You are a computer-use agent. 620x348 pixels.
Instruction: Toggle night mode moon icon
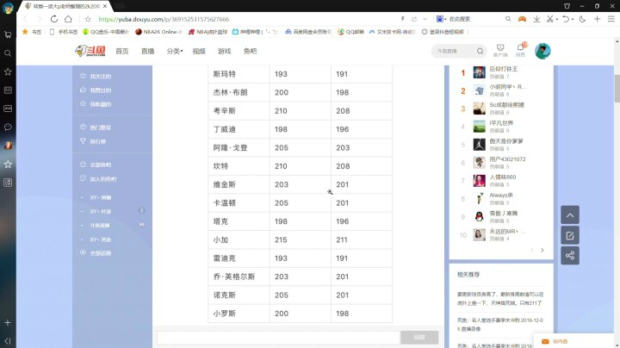pyautogui.click(x=582, y=19)
